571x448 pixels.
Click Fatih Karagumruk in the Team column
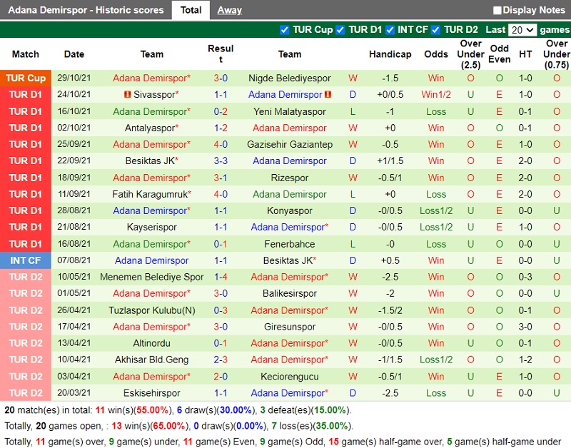click(x=149, y=194)
